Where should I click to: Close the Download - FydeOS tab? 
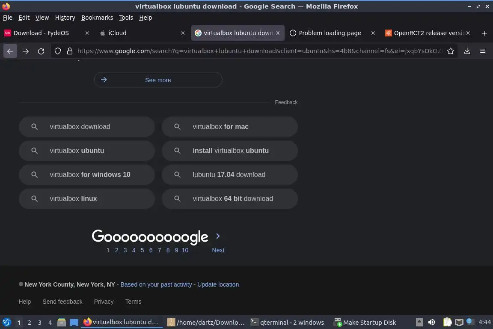point(87,33)
